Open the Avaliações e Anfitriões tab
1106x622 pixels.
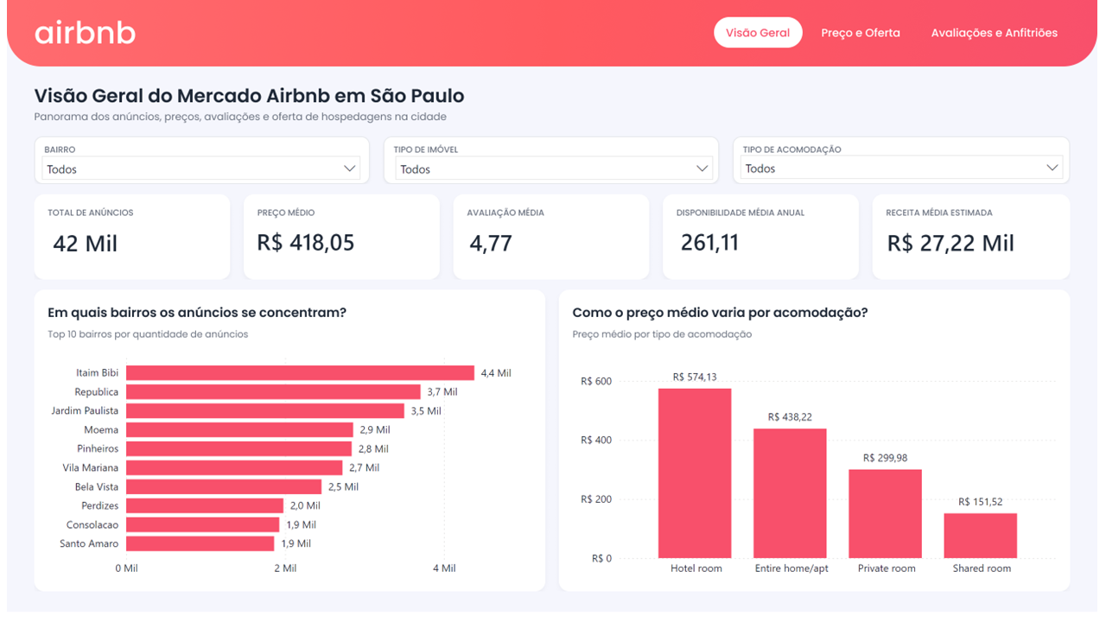994,33
